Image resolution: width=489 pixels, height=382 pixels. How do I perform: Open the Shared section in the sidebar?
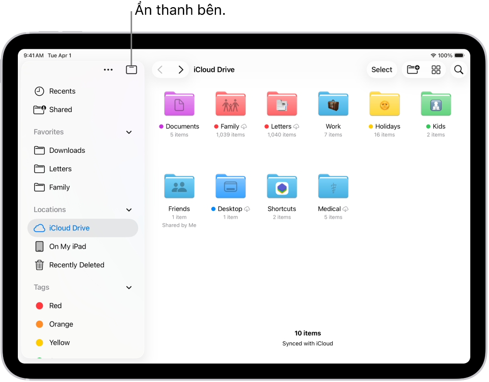tap(60, 110)
